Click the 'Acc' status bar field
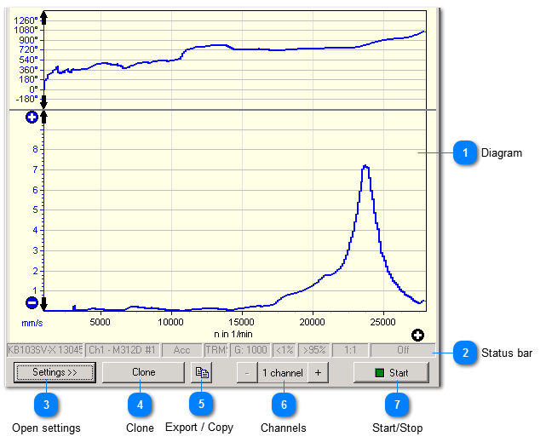This screenshot has width=546, height=448. [181, 349]
